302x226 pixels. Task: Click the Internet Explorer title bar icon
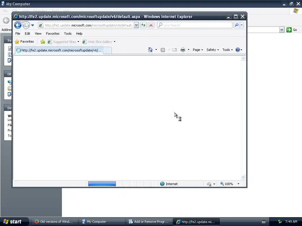point(16,16)
